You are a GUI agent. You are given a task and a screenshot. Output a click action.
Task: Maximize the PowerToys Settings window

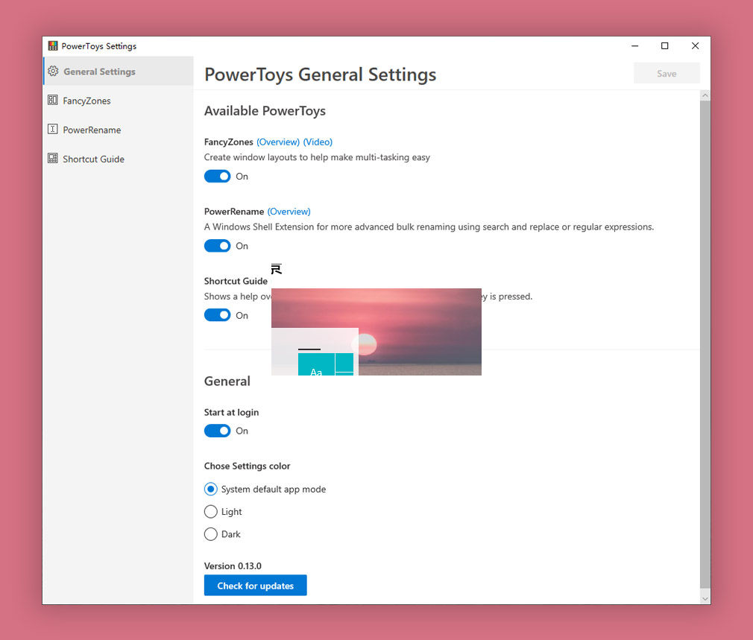664,46
